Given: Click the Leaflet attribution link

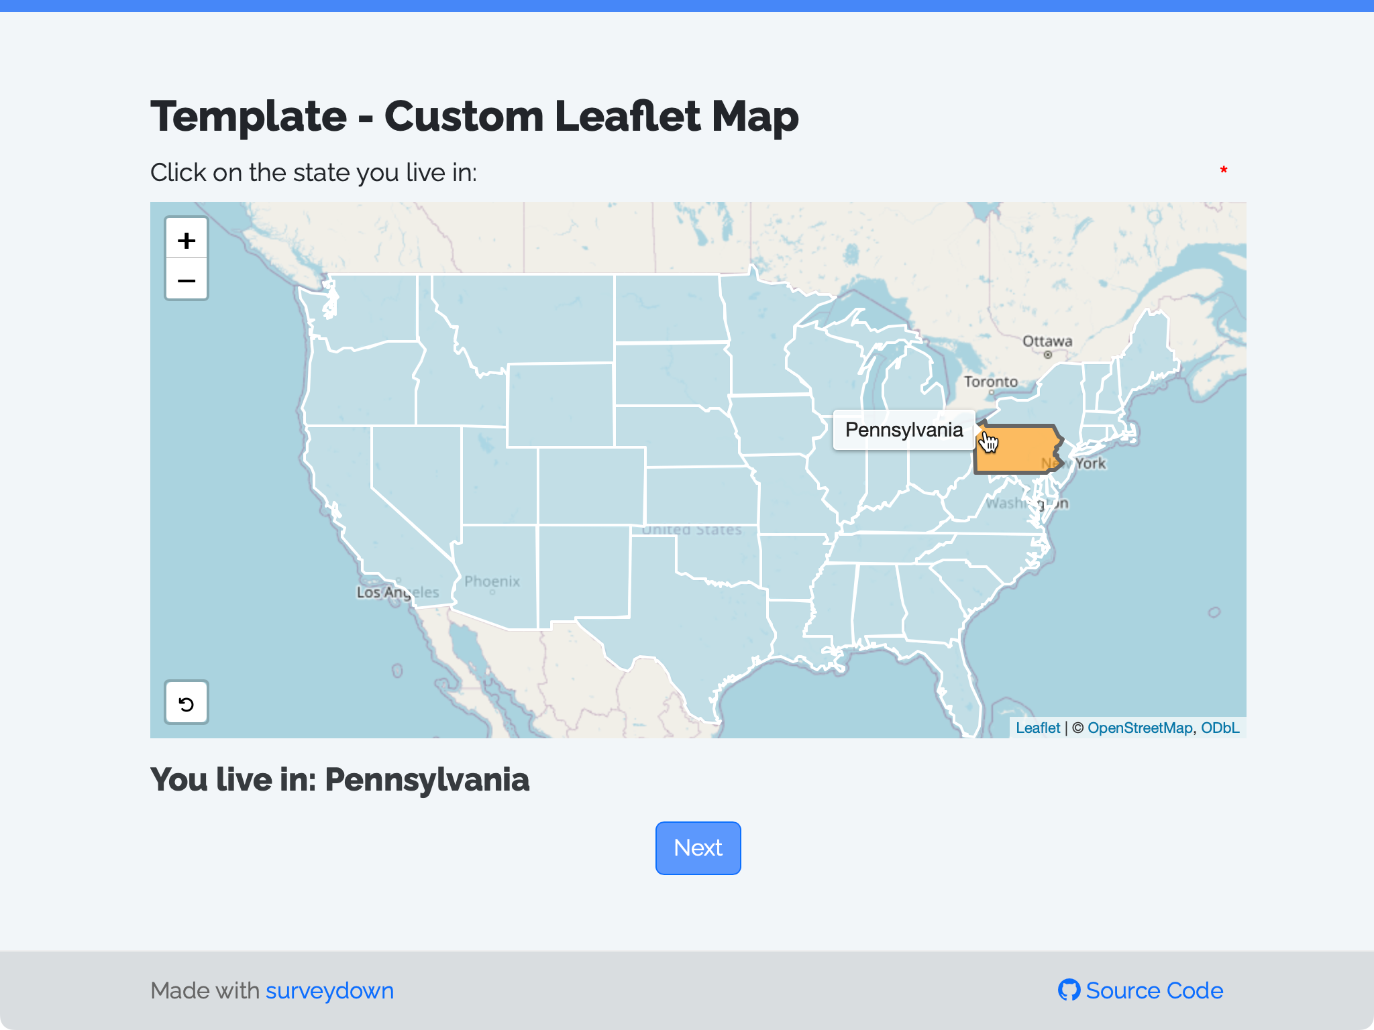Looking at the screenshot, I should click(1038, 728).
